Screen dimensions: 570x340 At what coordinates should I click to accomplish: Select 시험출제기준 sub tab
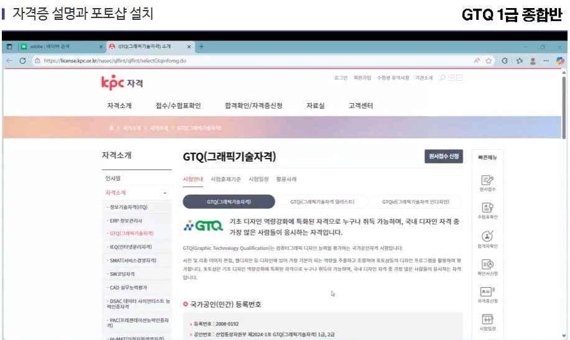point(226,179)
